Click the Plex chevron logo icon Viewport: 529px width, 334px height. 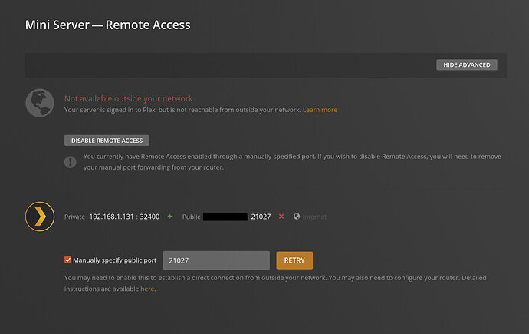pos(40,217)
